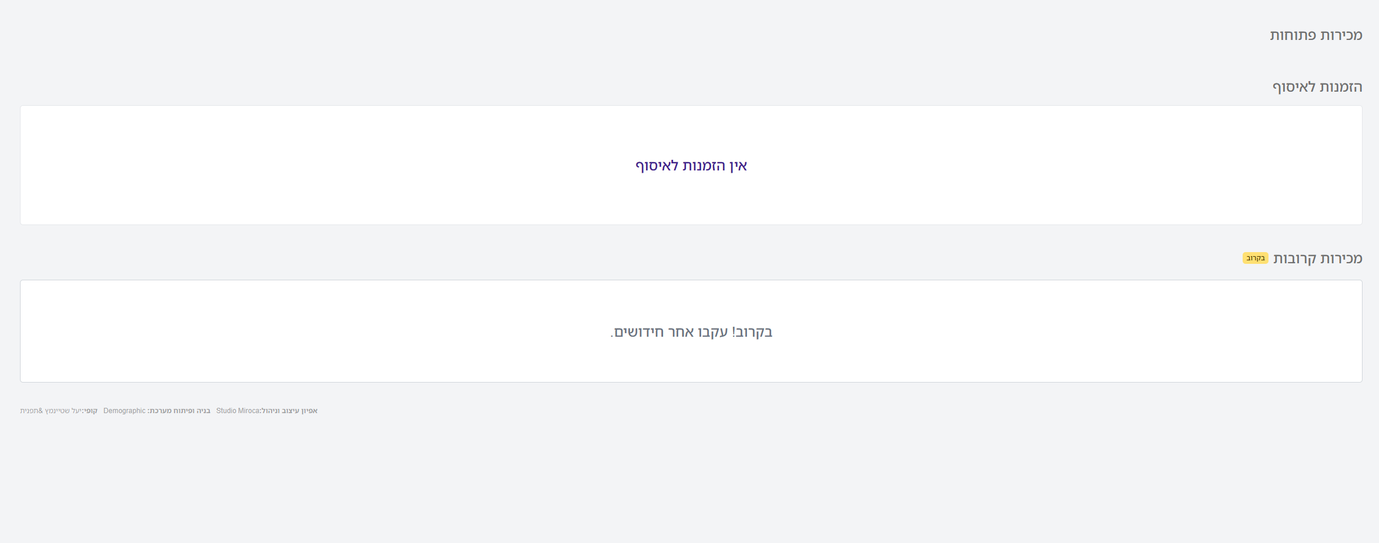Click the "בקרוב!" word in upcoming message

point(752,332)
